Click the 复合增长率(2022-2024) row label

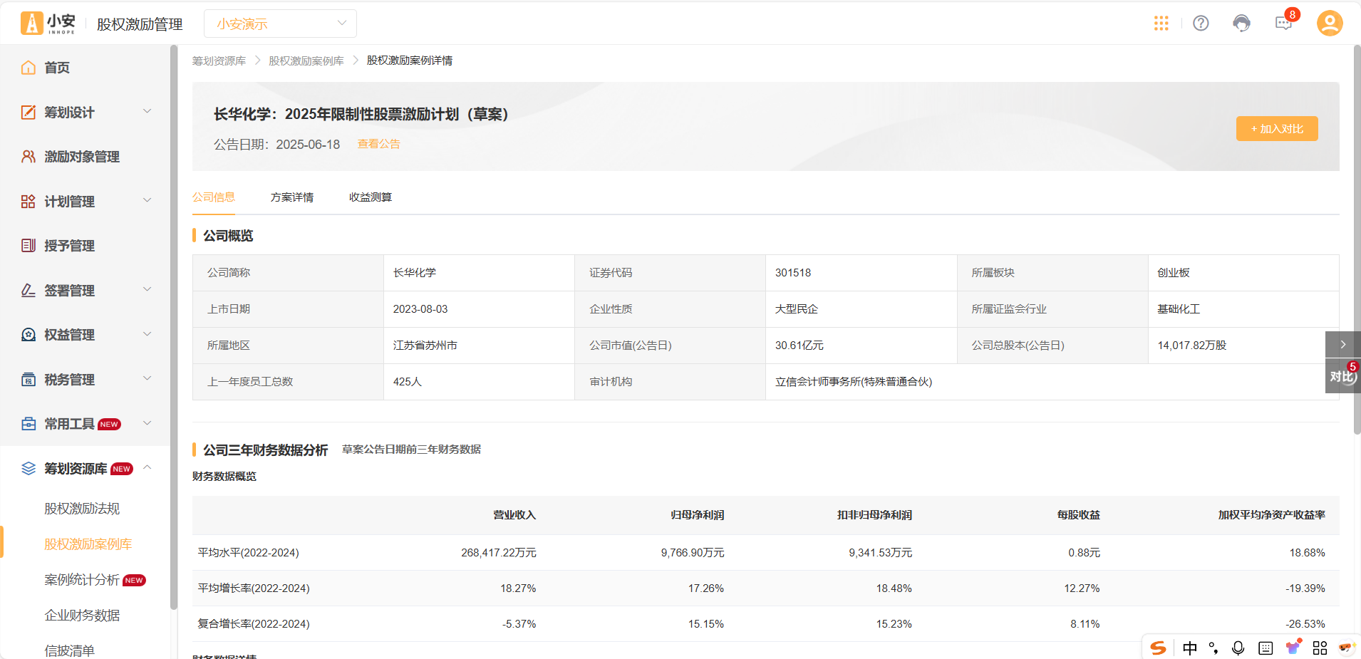(x=254, y=624)
